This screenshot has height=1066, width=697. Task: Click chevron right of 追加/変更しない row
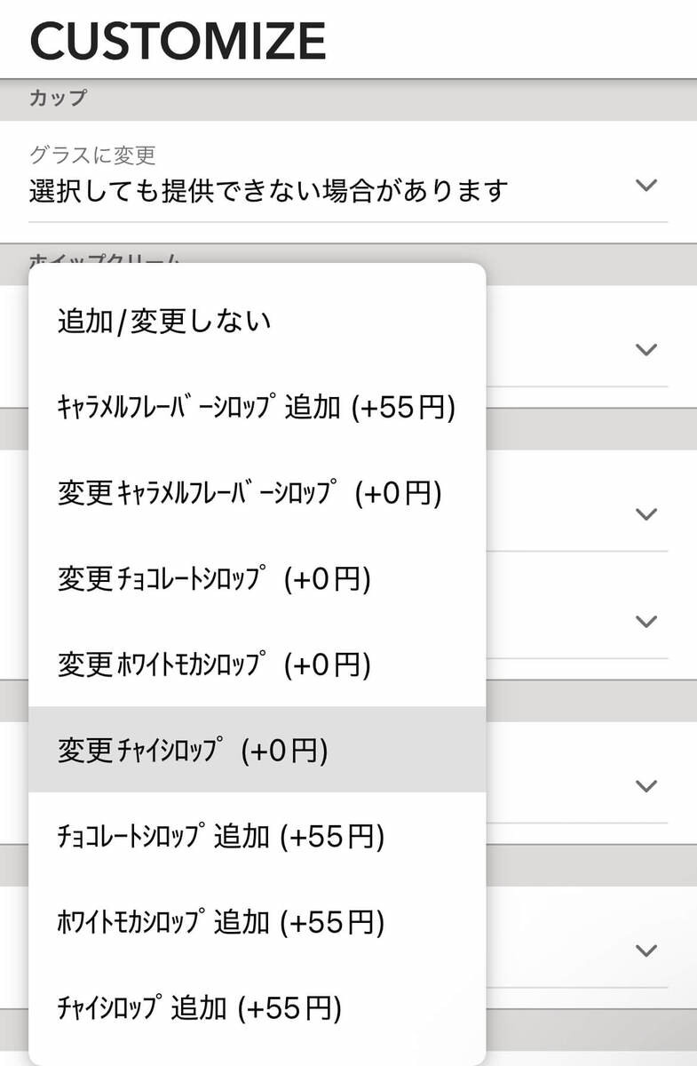point(646,349)
